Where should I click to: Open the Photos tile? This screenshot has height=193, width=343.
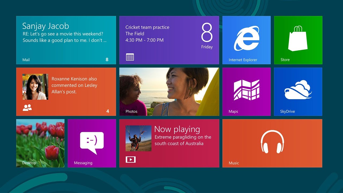169,92
